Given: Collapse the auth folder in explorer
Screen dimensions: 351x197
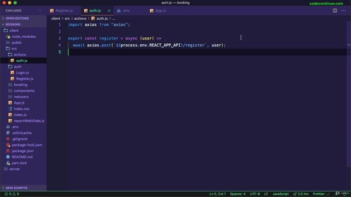Looking at the screenshot, I should coord(23,67).
